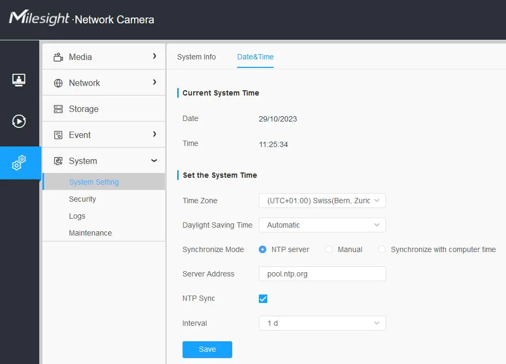Click the Event list icon
Image resolution: width=506 pixels, height=364 pixels.
[x=58, y=135]
